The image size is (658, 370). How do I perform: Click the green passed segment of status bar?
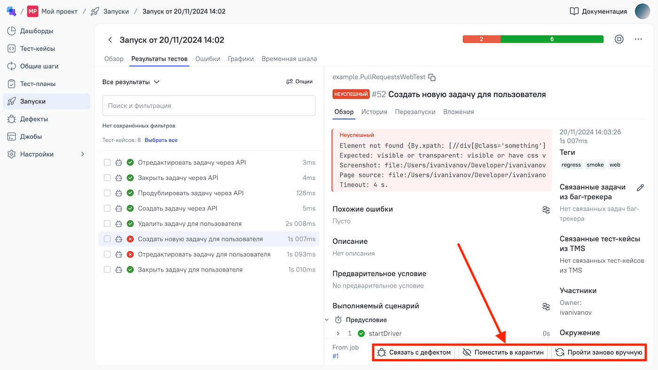[552, 39]
